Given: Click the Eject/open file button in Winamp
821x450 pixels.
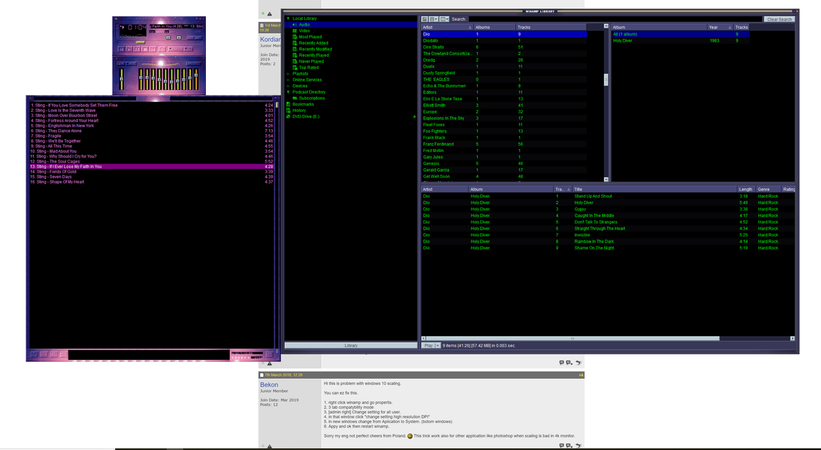Looking at the screenshot, I should pos(162,49).
